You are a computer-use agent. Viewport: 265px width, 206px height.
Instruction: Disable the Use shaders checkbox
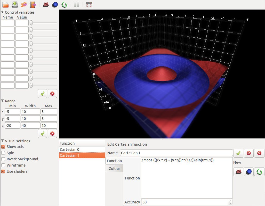[3, 171]
